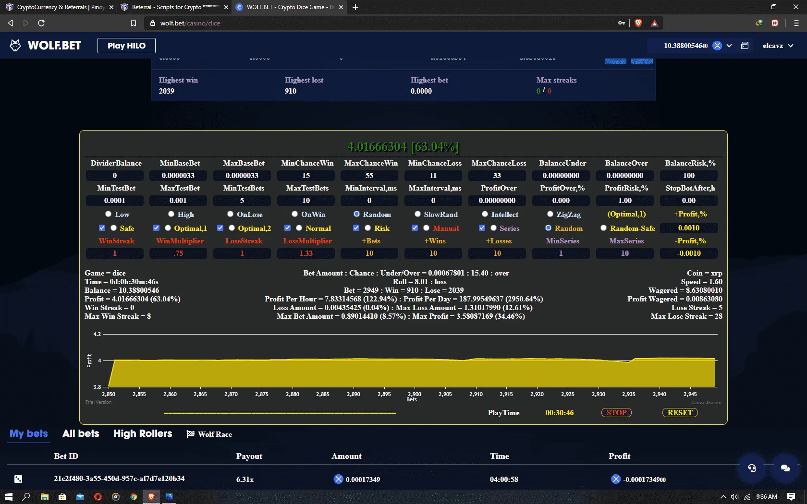Open the live support headset button
The image size is (807, 504).
coord(752,468)
